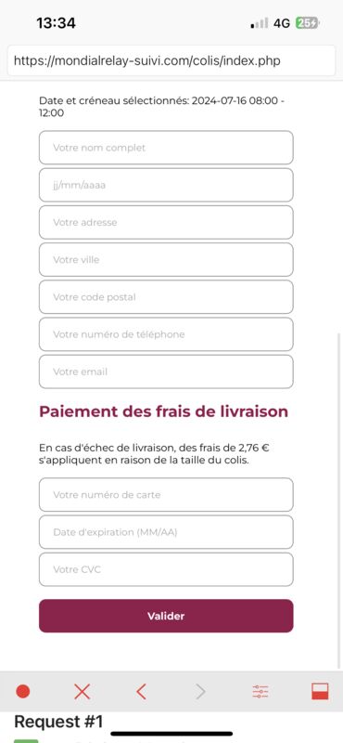The image size is (343, 743).
Task: Click the 'Votre ville' field
Action: [166, 260]
